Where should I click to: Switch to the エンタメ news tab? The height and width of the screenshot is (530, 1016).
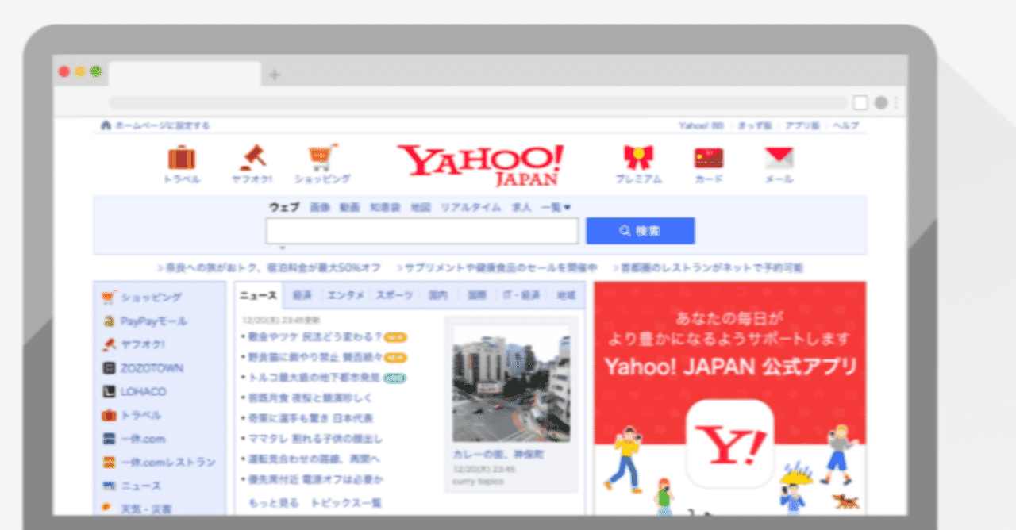click(346, 295)
